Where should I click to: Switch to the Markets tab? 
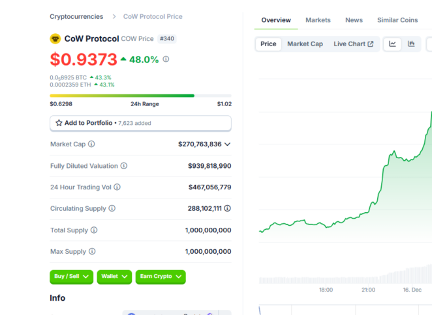318,20
